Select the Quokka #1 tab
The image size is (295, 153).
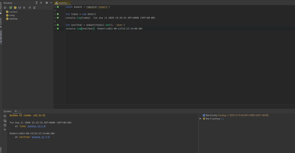(17, 111)
